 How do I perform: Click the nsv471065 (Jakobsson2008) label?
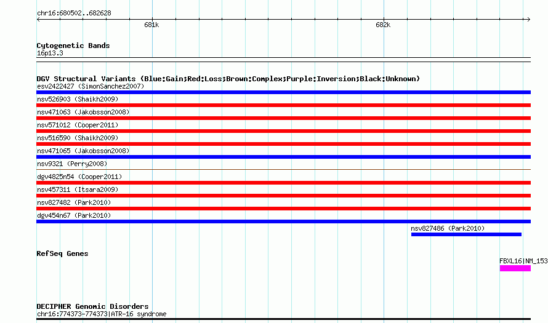point(83,151)
